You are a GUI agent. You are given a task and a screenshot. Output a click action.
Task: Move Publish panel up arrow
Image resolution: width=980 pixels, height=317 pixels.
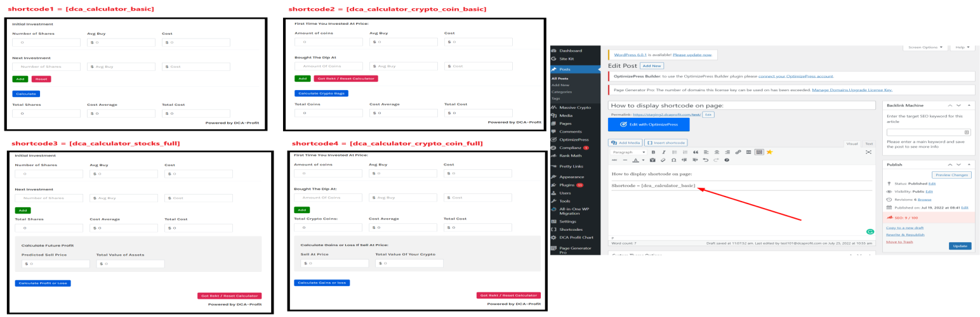950,164
